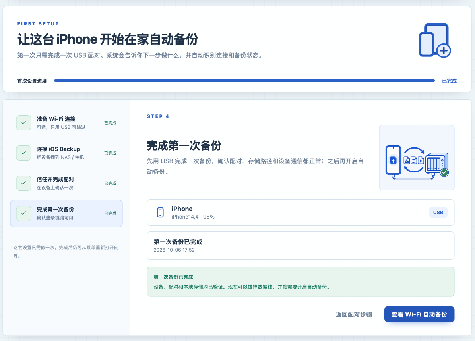The width and height of the screenshot is (475, 341).
Task: Click the 可选，只用 USB 可跳过 subtitle
Action: [x=61, y=127]
